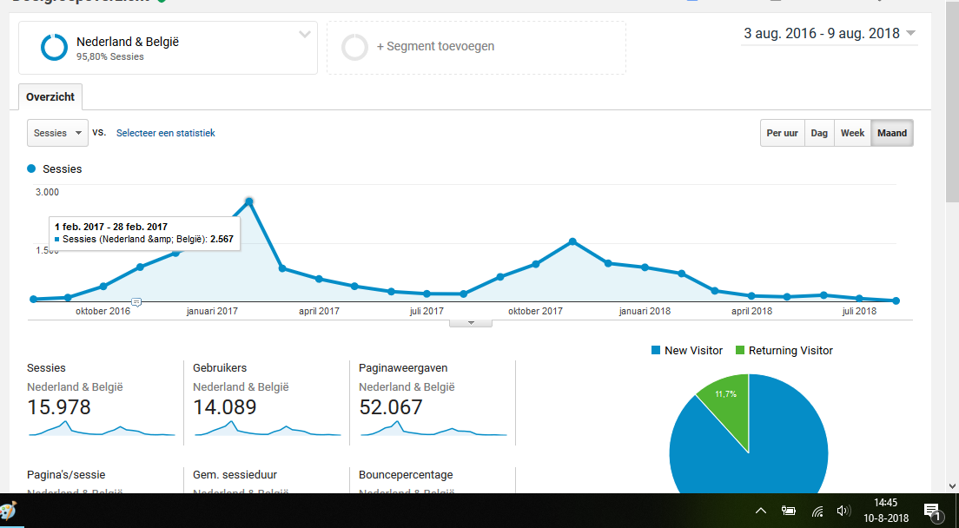The width and height of the screenshot is (959, 528).
Task: Click the Gem. sessieduur metric label
Action: [235, 475]
